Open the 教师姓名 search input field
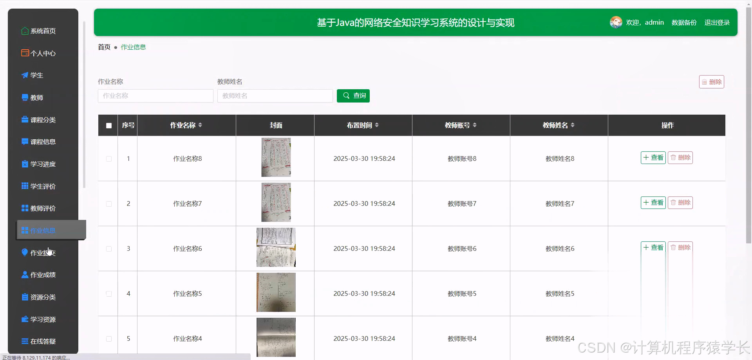This screenshot has height=360, width=752. pos(275,95)
